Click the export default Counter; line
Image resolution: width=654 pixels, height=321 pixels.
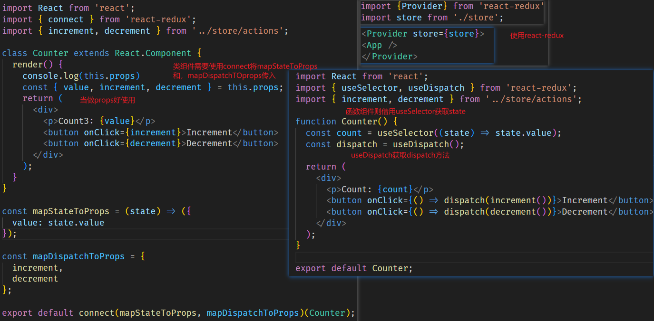coord(354,268)
